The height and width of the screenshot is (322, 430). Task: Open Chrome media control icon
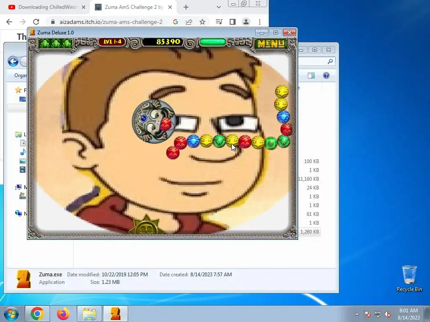pos(219,22)
